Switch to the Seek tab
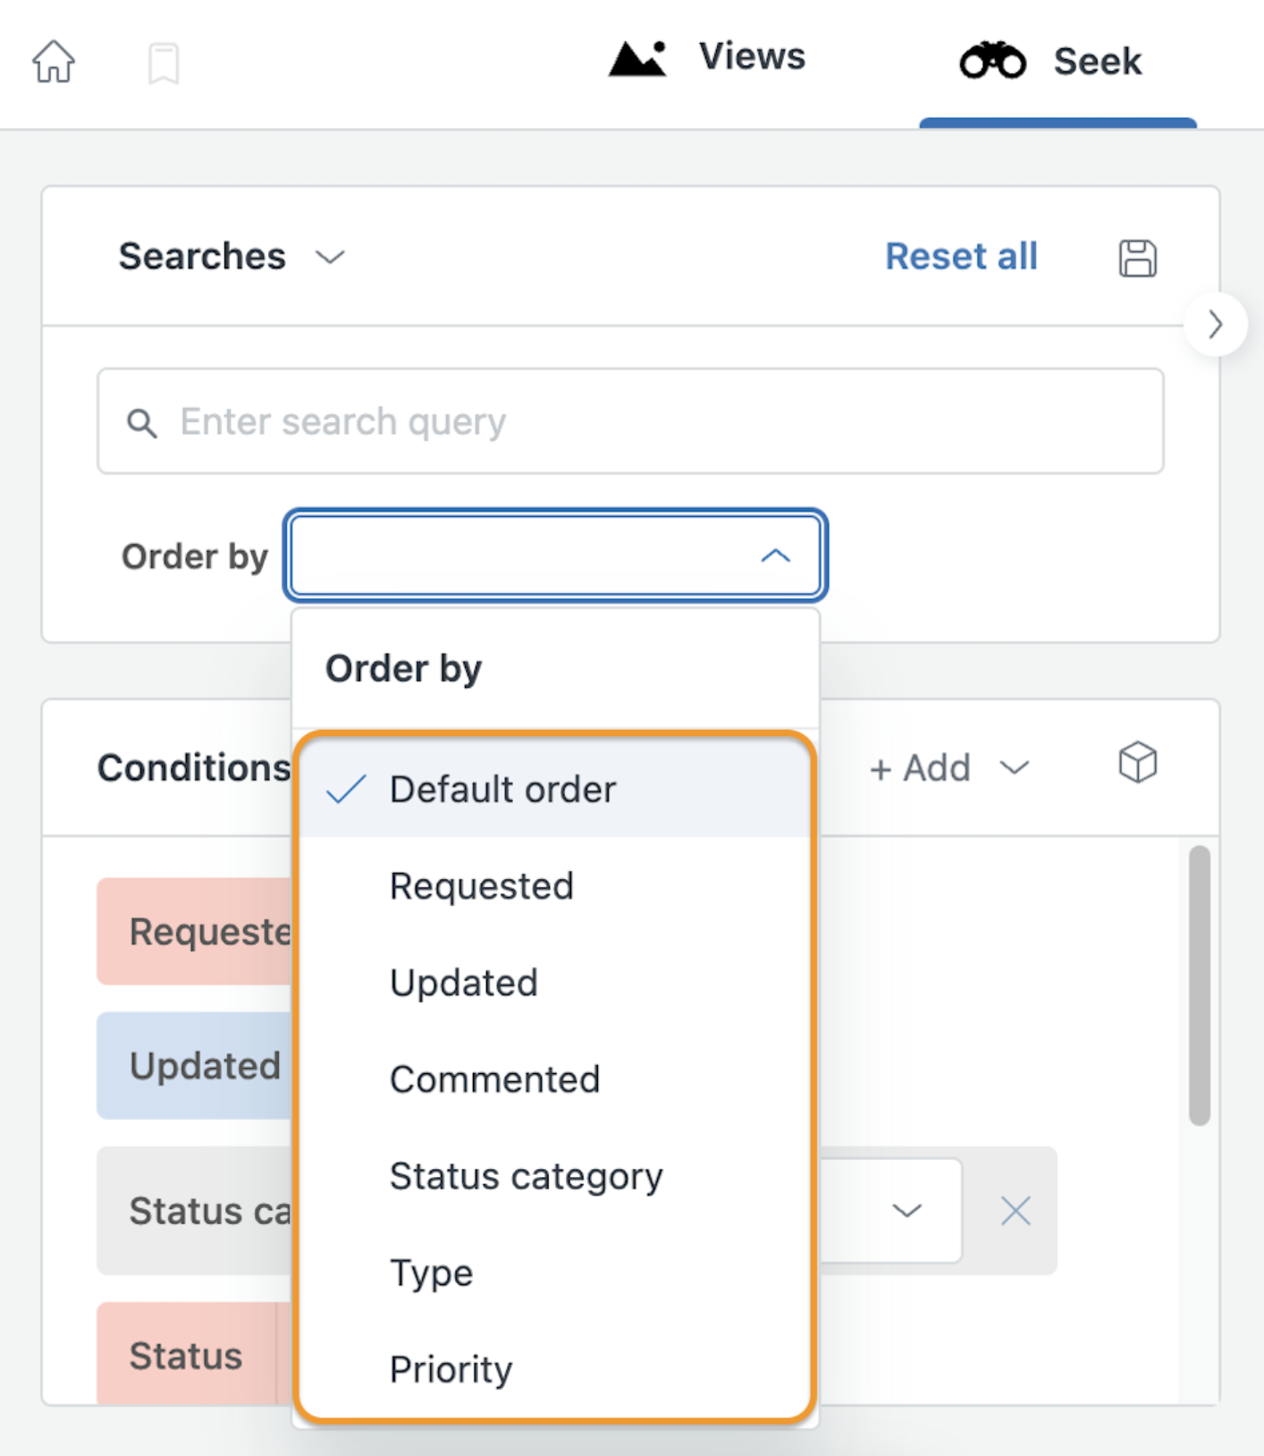The height and width of the screenshot is (1456, 1264). point(1051,62)
